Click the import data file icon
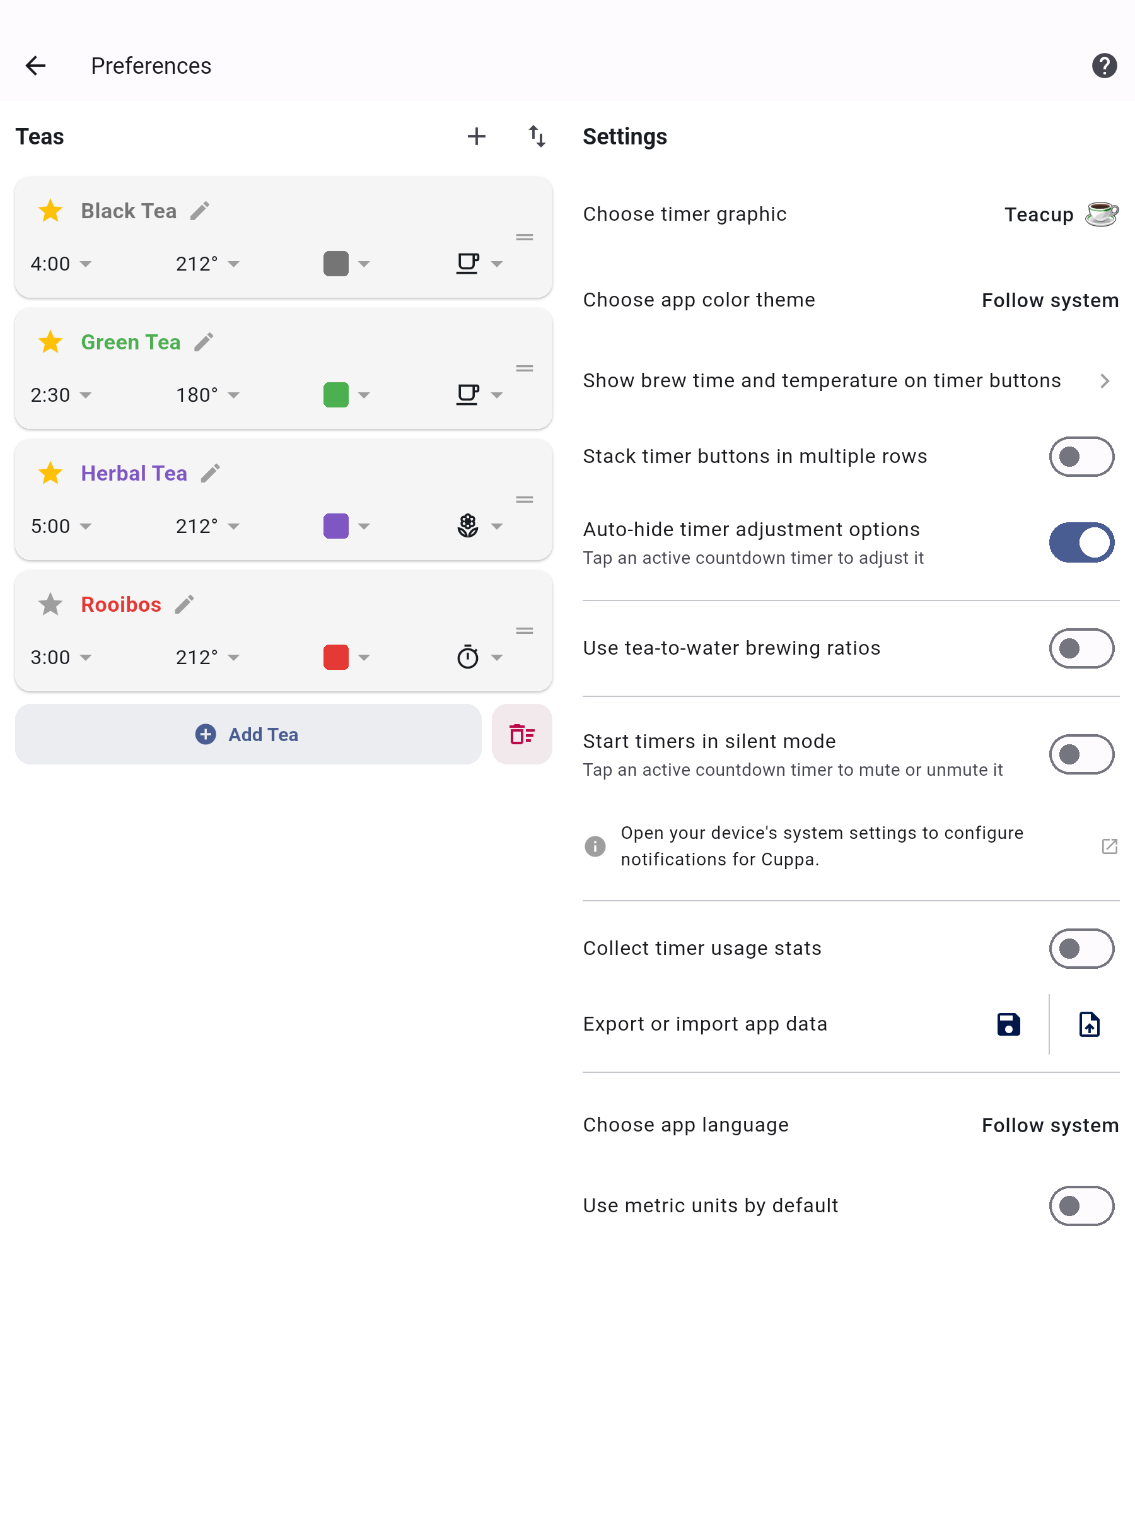Image resolution: width=1135 pixels, height=1539 pixels. (1089, 1024)
